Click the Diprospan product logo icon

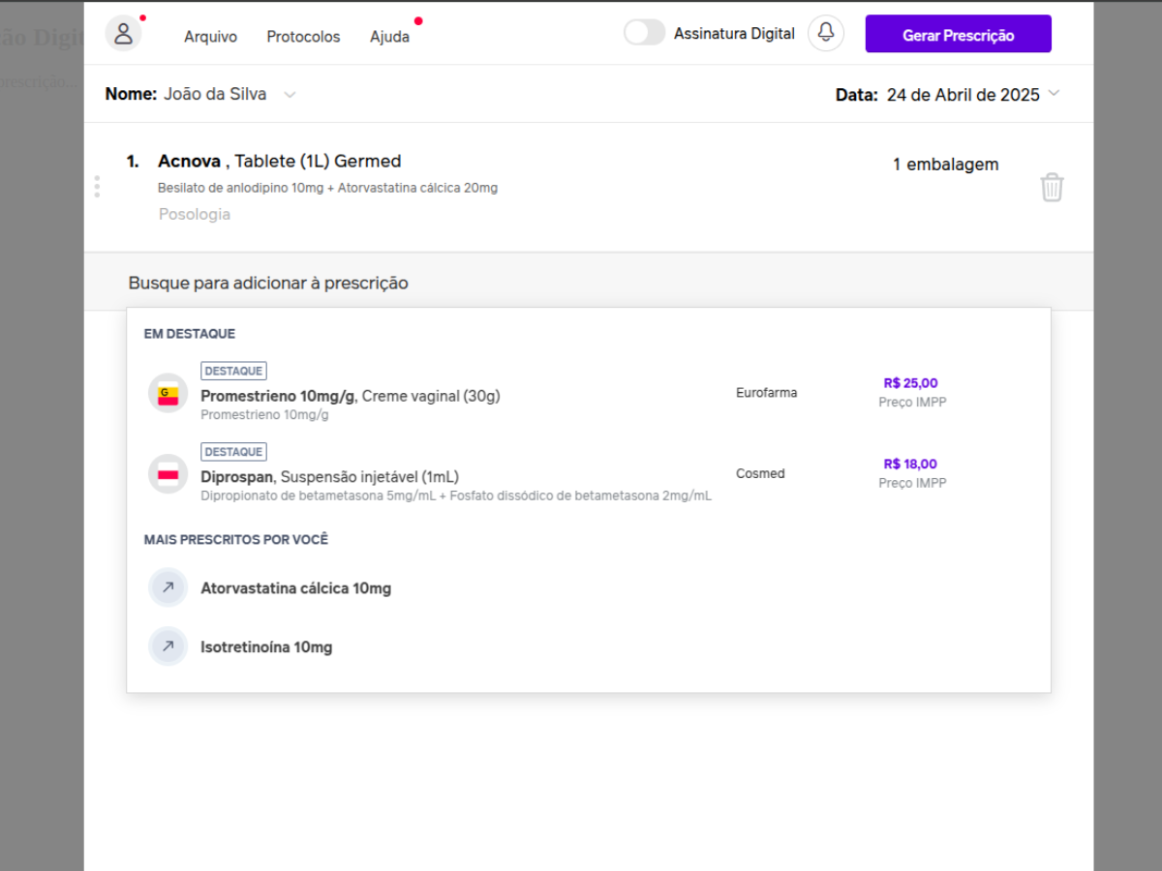click(168, 474)
